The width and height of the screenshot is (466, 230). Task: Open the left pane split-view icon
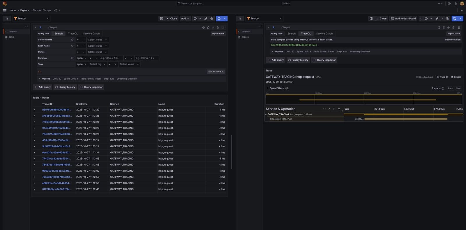click(162, 18)
